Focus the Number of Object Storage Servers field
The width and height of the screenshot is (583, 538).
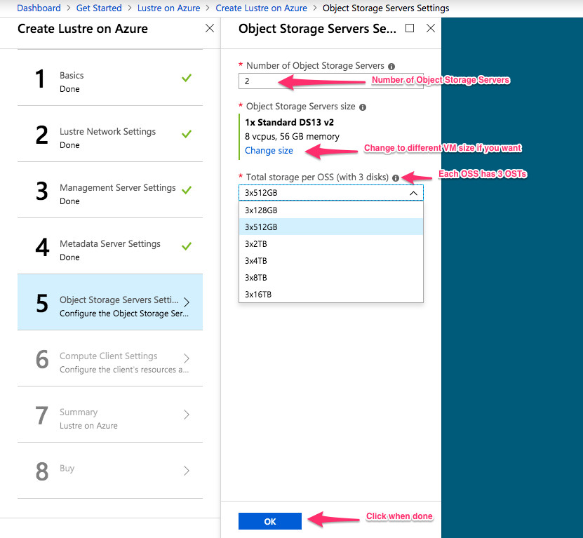[331, 81]
